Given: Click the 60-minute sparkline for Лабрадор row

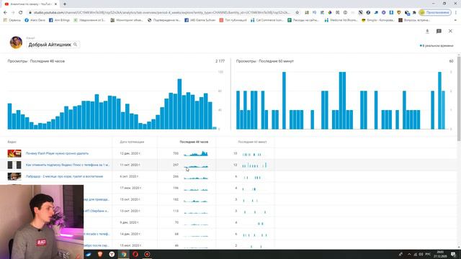Looking at the screenshot, I should (x=254, y=177).
